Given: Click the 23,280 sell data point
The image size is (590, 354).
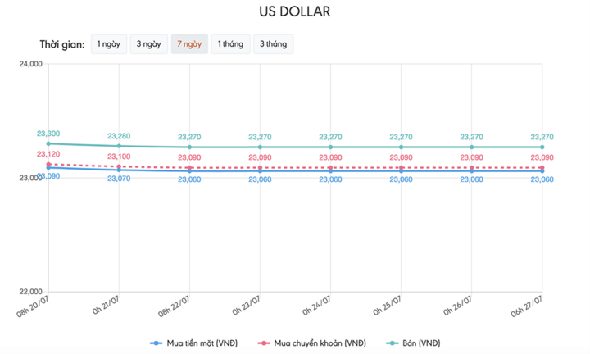Looking at the screenshot, I should coord(119,146).
